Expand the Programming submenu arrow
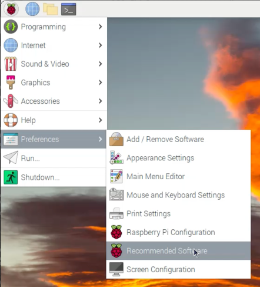 click(x=101, y=27)
